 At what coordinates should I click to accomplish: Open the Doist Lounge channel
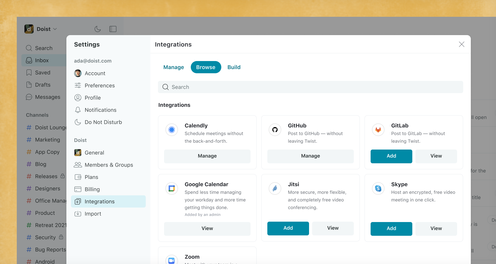pyautogui.click(x=46, y=127)
